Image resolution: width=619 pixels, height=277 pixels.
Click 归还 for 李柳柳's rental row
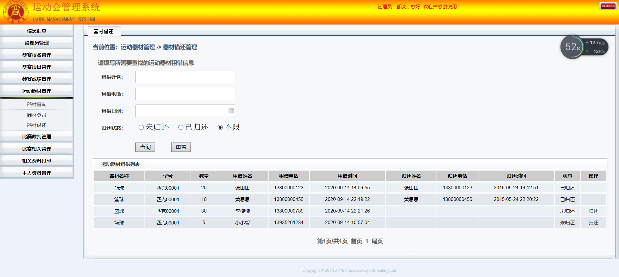tap(593, 211)
